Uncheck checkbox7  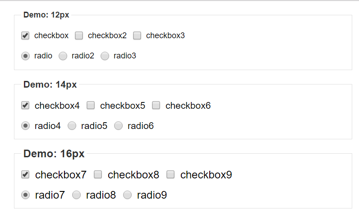[x=25, y=175]
